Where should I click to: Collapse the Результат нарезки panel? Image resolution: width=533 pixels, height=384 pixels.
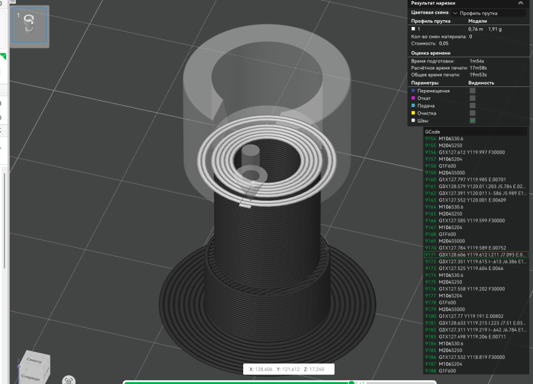point(521,3)
